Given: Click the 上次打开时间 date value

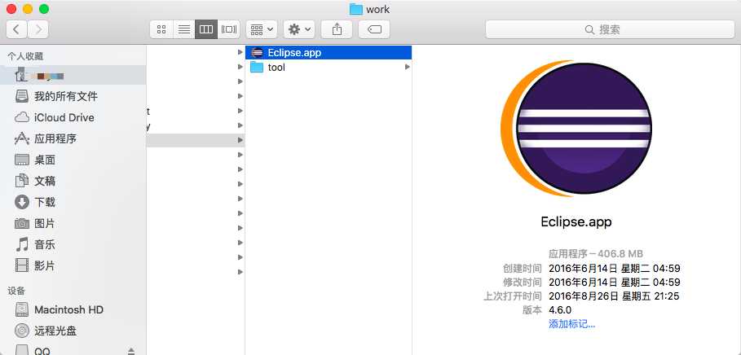Looking at the screenshot, I should tap(615, 296).
